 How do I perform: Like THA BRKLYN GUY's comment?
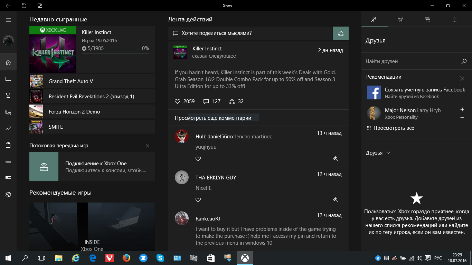pyautogui.click(x=198, y=200)
